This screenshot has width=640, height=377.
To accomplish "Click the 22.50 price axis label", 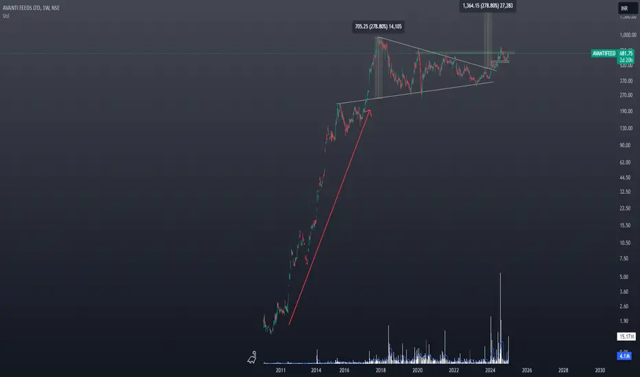I will tap(625, 208).
